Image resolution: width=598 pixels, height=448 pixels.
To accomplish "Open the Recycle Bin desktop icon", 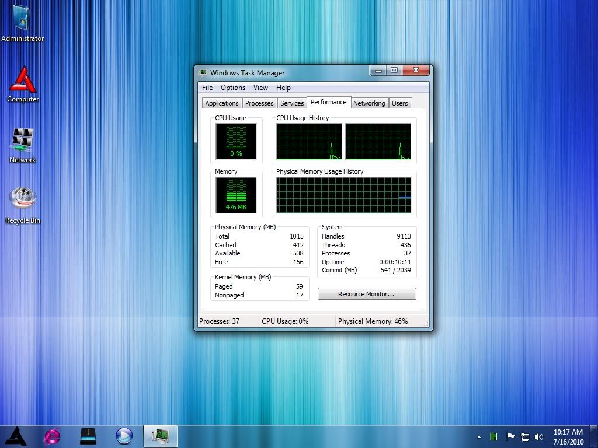I will (x=23, y=205).
